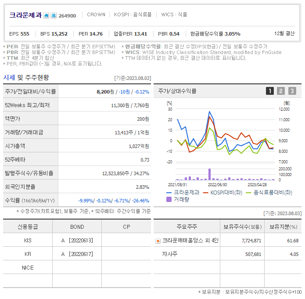Click the 4.05 ownership percentage
This screenshot has height=299, width=305.
294,254
